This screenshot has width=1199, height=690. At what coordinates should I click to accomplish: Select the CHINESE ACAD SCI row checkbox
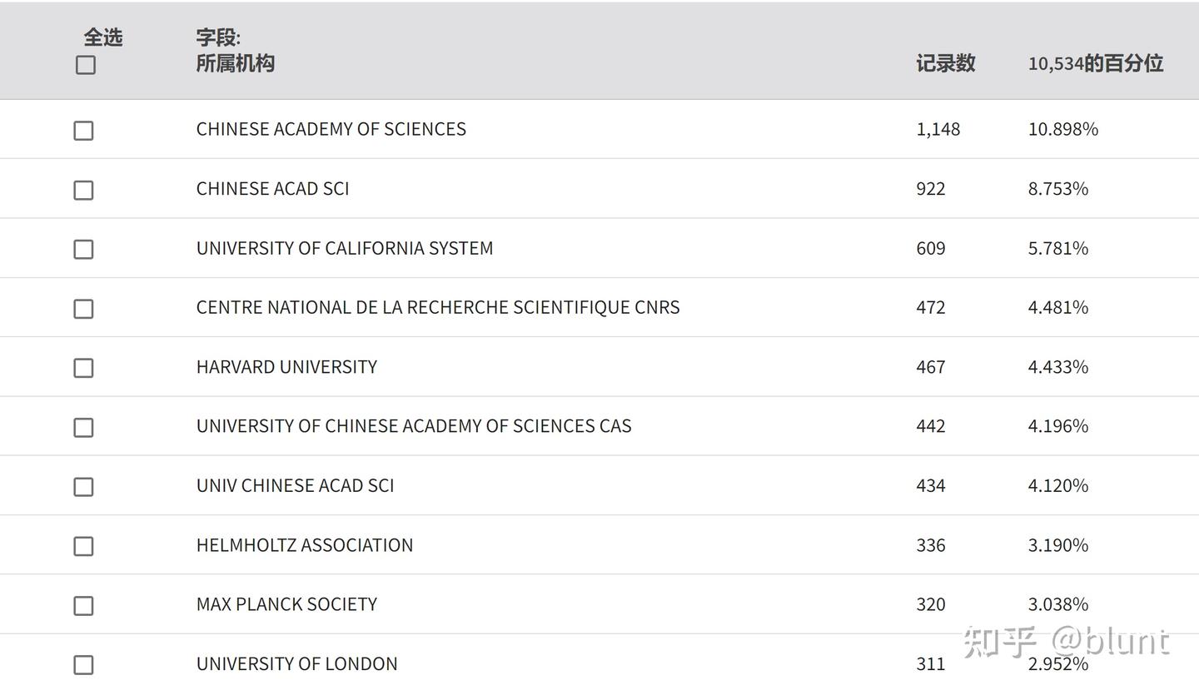pyautogui.click(x=83, y=190)
